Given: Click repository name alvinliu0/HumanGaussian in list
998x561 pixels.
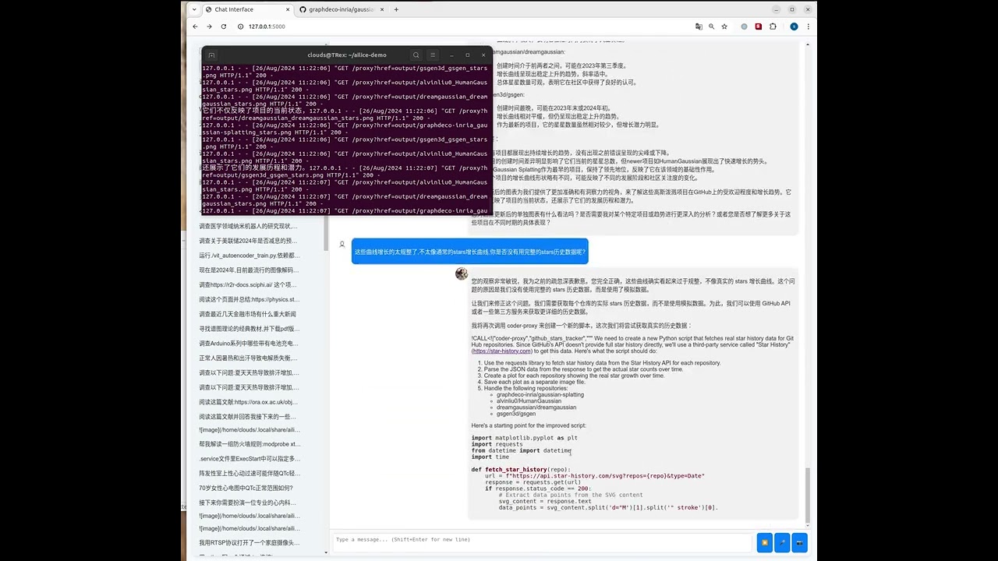Looking at the screenshot, I should [529, 400].
